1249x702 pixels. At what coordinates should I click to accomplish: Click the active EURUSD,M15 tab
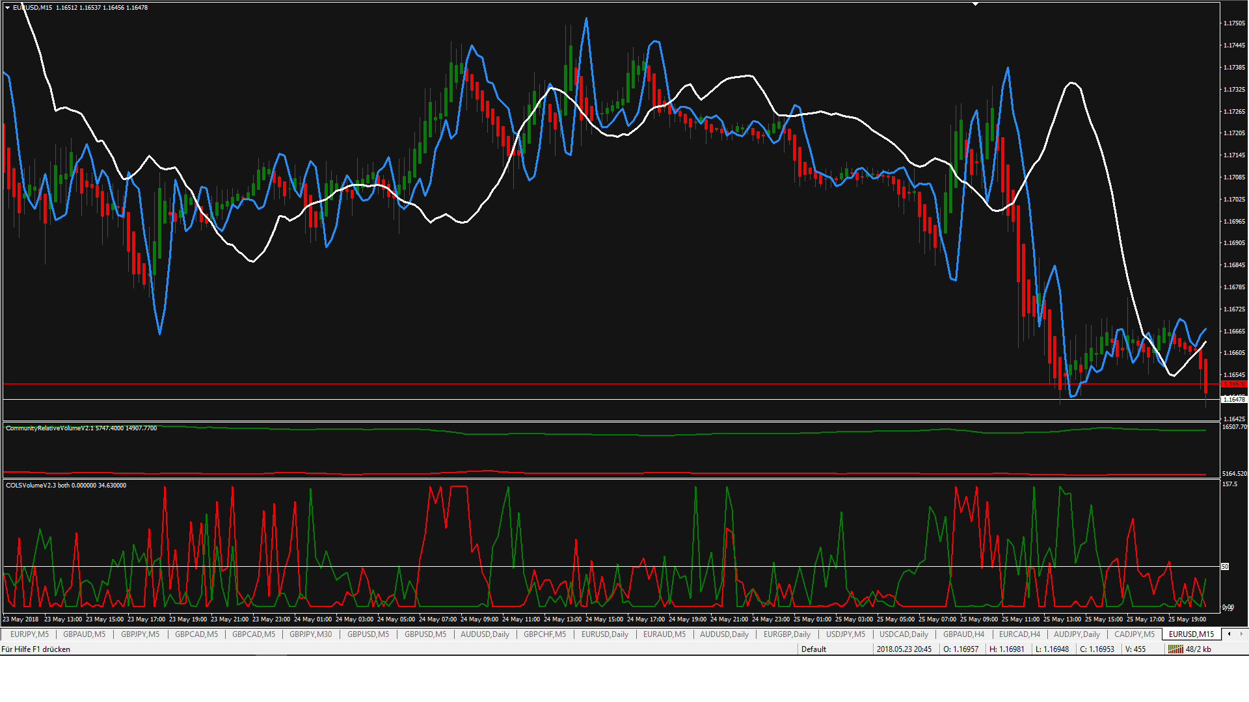click(x=1191, y=634)
